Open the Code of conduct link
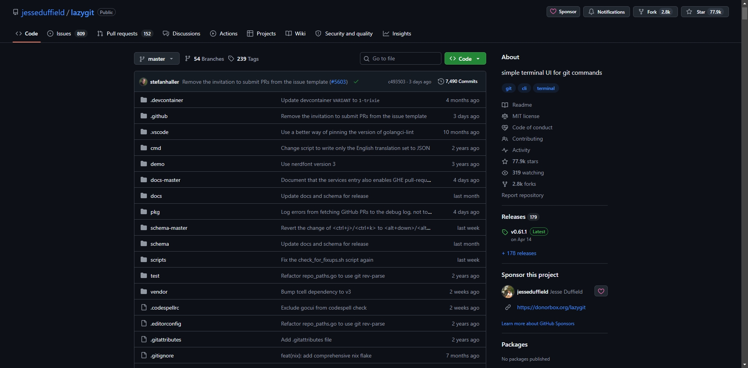This screenshot has height=368, width=748. 532,128
